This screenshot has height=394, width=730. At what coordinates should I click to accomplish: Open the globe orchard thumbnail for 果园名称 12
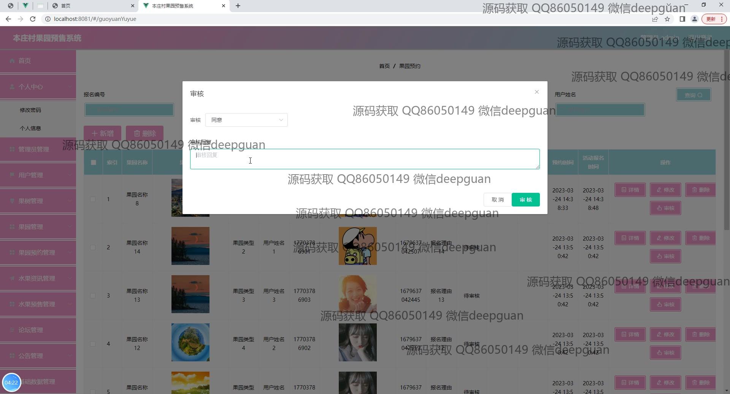pyautogui.click(x=190, y=342)
